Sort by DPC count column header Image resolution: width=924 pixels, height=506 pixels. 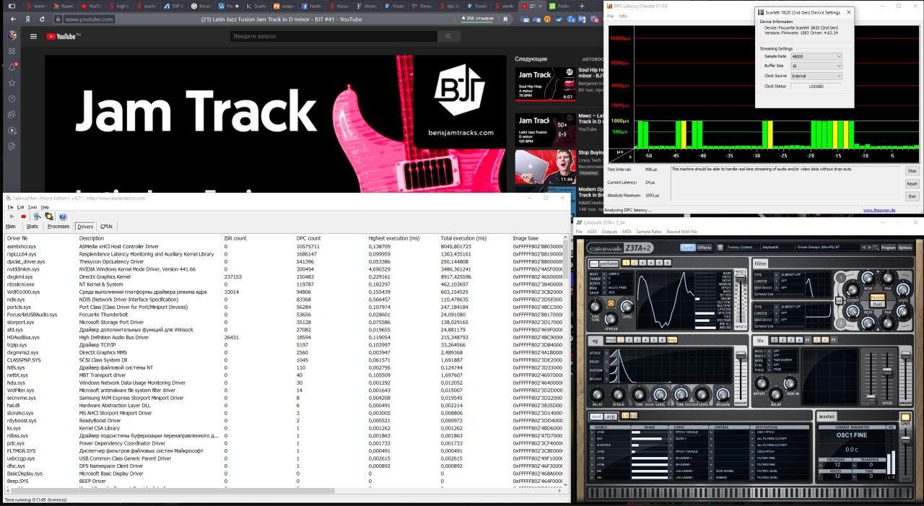[x=309, y=237]
